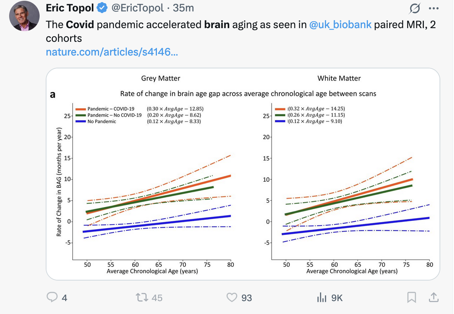Click the reply speech bubble icon
454x314 pixels.
tap(52, 297)
